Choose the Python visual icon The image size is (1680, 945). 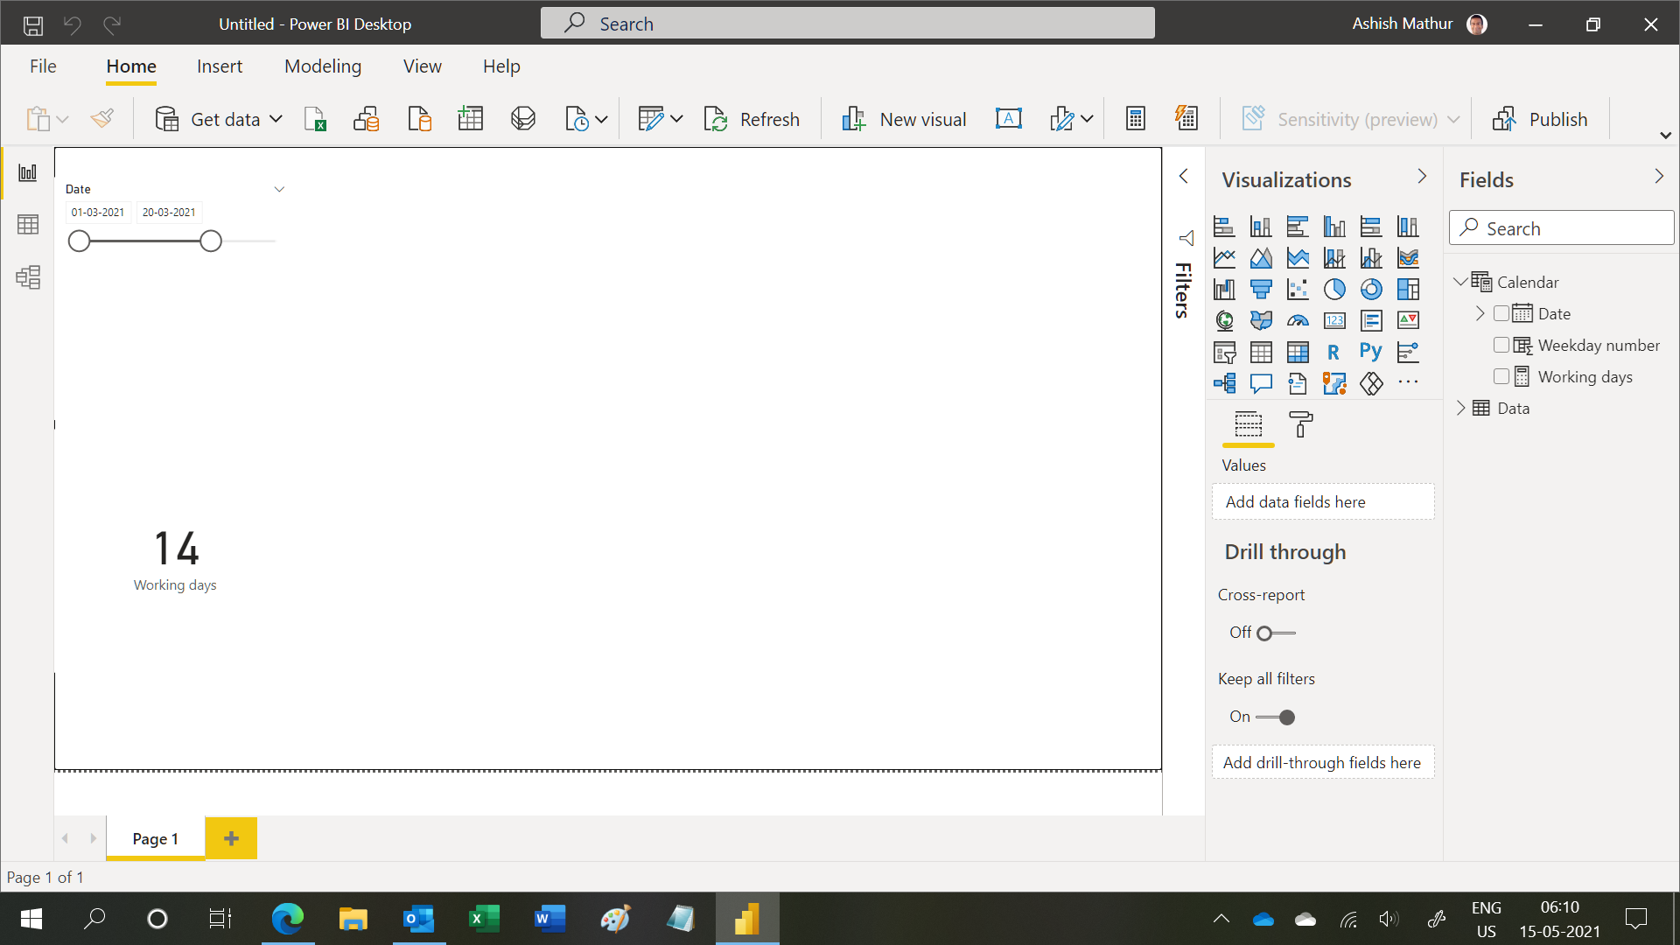click(x=1371, y=352)
